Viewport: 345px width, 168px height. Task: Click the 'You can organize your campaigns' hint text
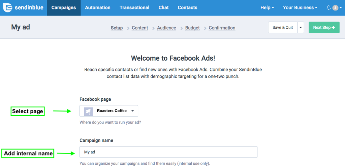point(145,164)
